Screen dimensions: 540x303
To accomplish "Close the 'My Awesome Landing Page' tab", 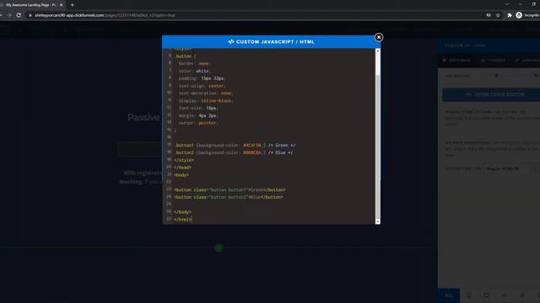I will pyautogui.click(x=62, y=5).
